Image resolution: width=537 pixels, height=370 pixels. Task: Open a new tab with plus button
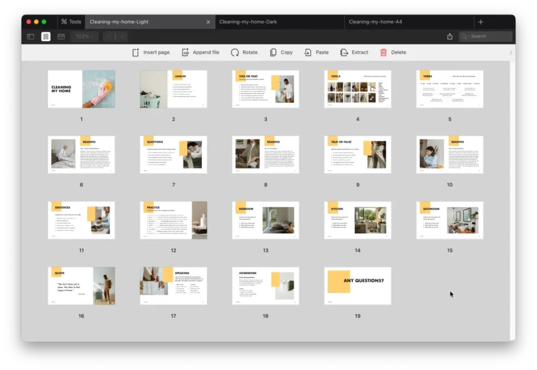click(480, 22)
